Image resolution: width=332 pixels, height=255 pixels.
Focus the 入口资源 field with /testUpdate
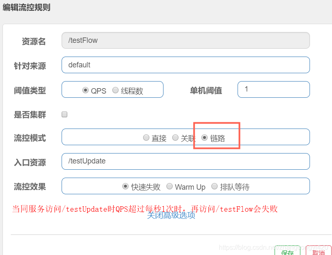click(x=186, y=161)
